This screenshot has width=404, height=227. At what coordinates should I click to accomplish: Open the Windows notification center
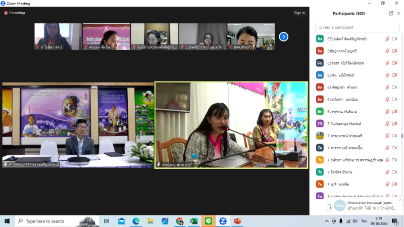pos(394,221)
